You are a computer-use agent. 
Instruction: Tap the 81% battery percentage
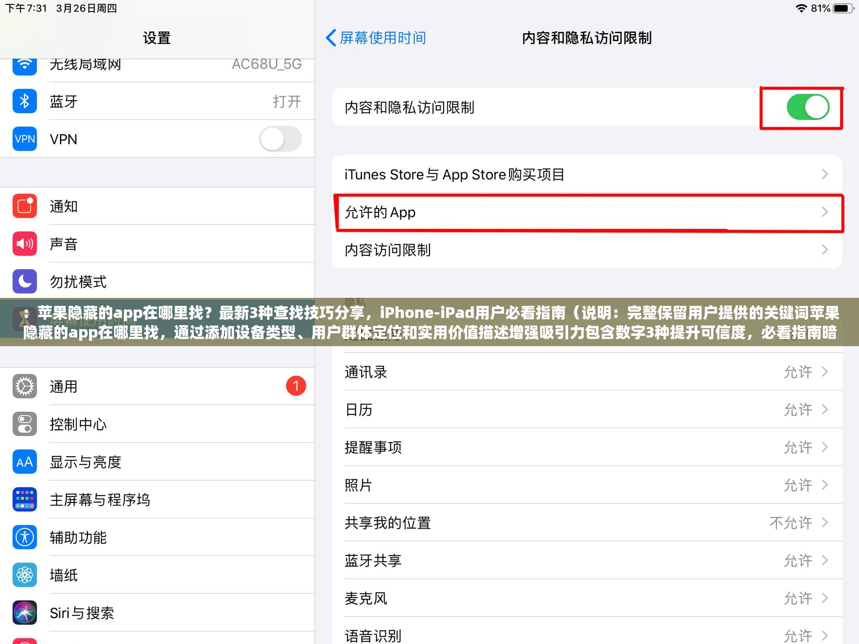pyautogui.click(x=821, y=8)
